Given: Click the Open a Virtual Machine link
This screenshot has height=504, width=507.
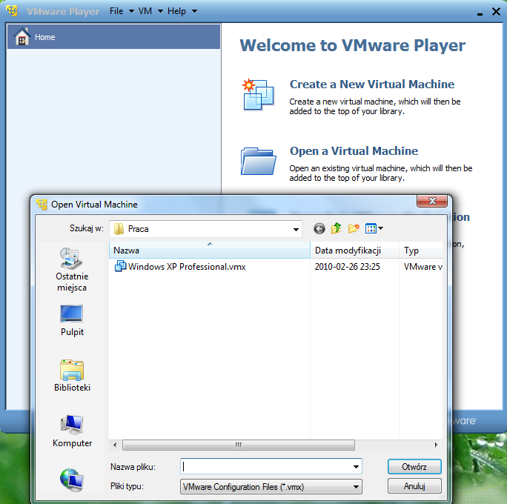Looking at the screenshot, I should pos(354,151).
